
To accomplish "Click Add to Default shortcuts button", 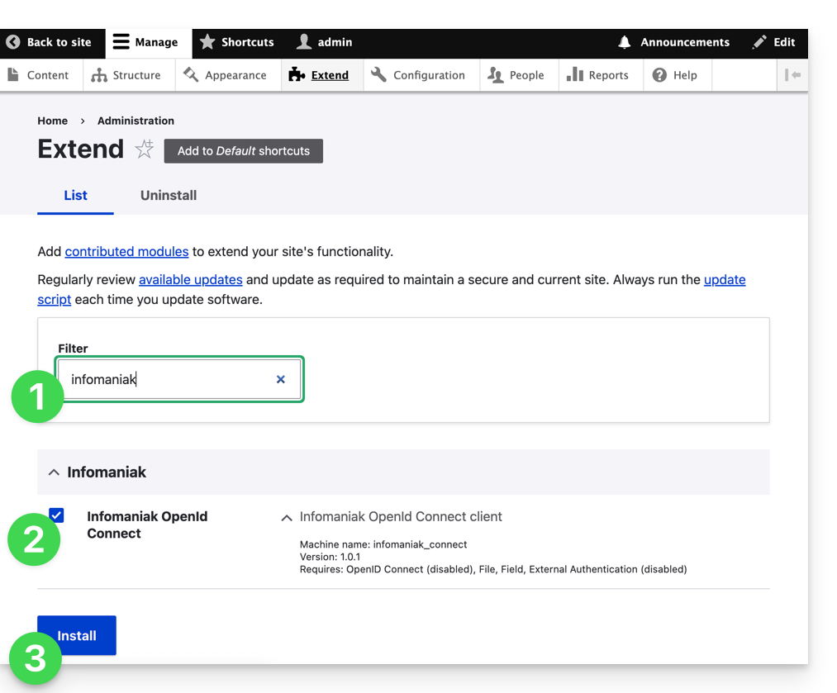I will [244, 151].
